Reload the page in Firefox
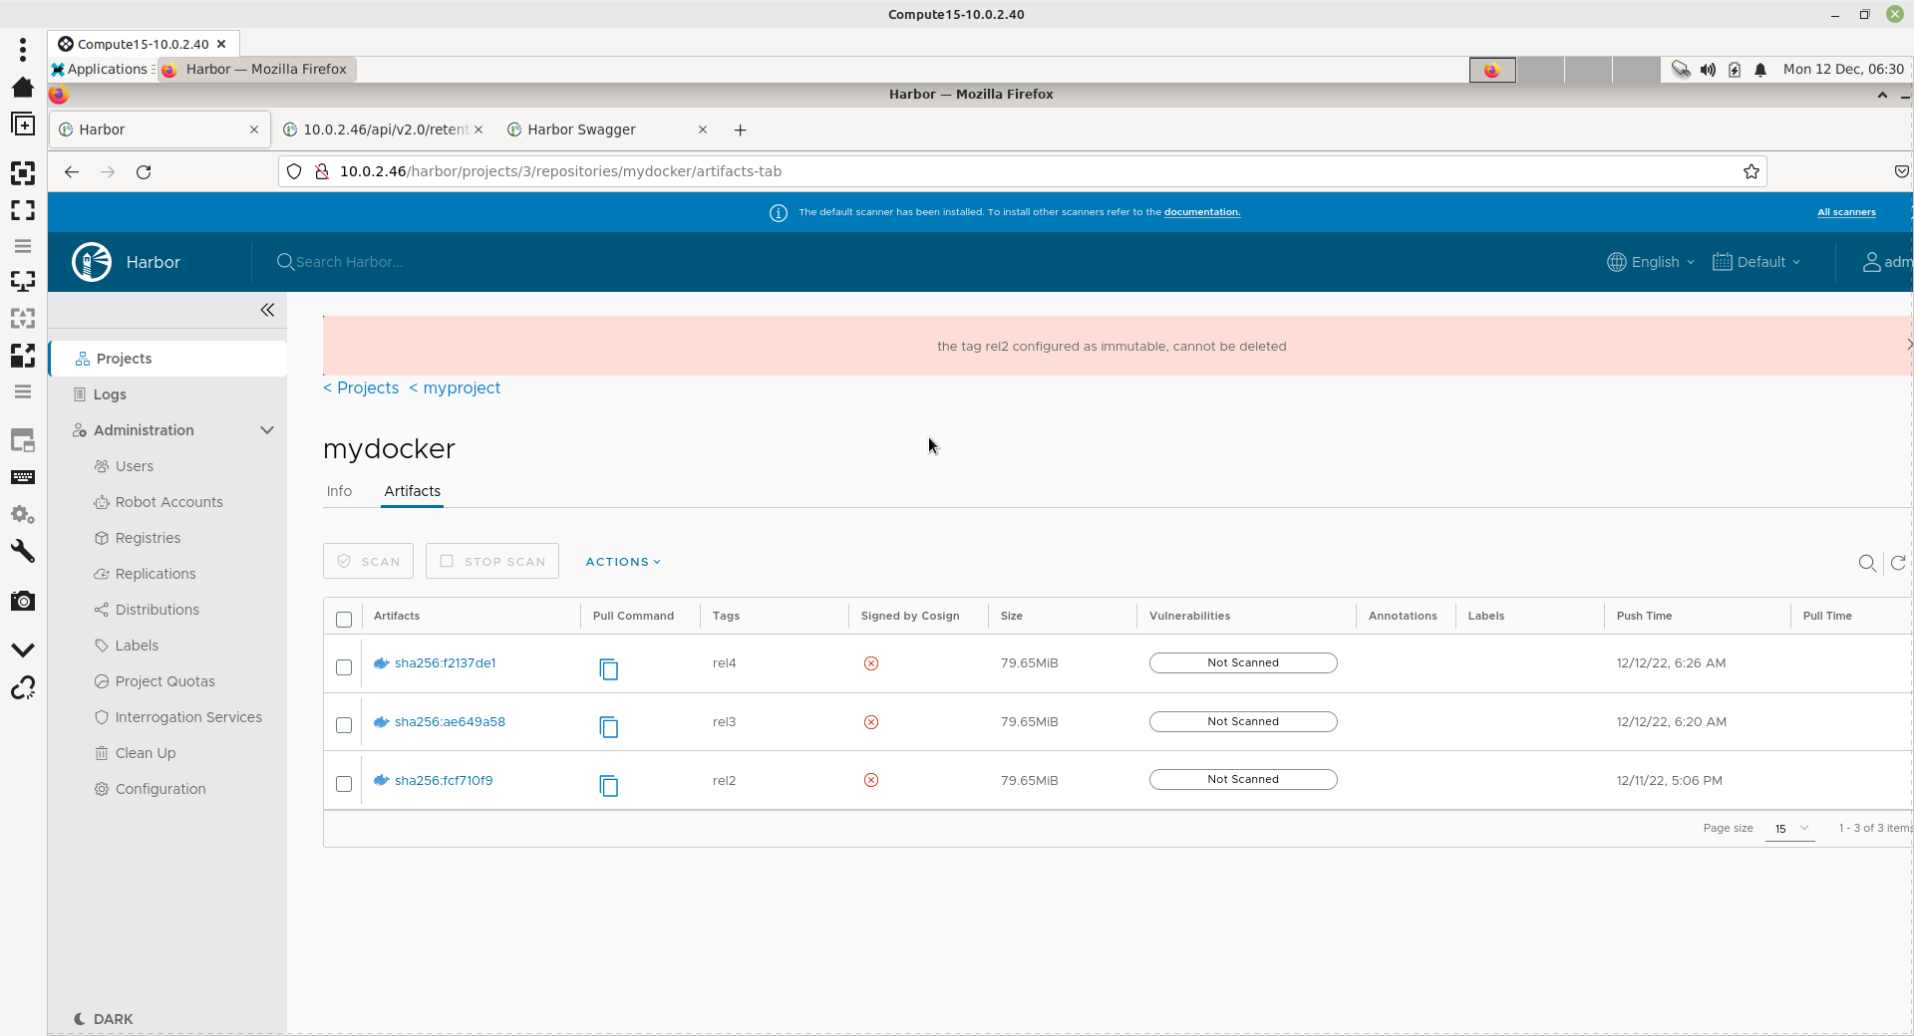Image resolution: width=1914 pixels, height=1036 pixels. (x=144, y=171)
